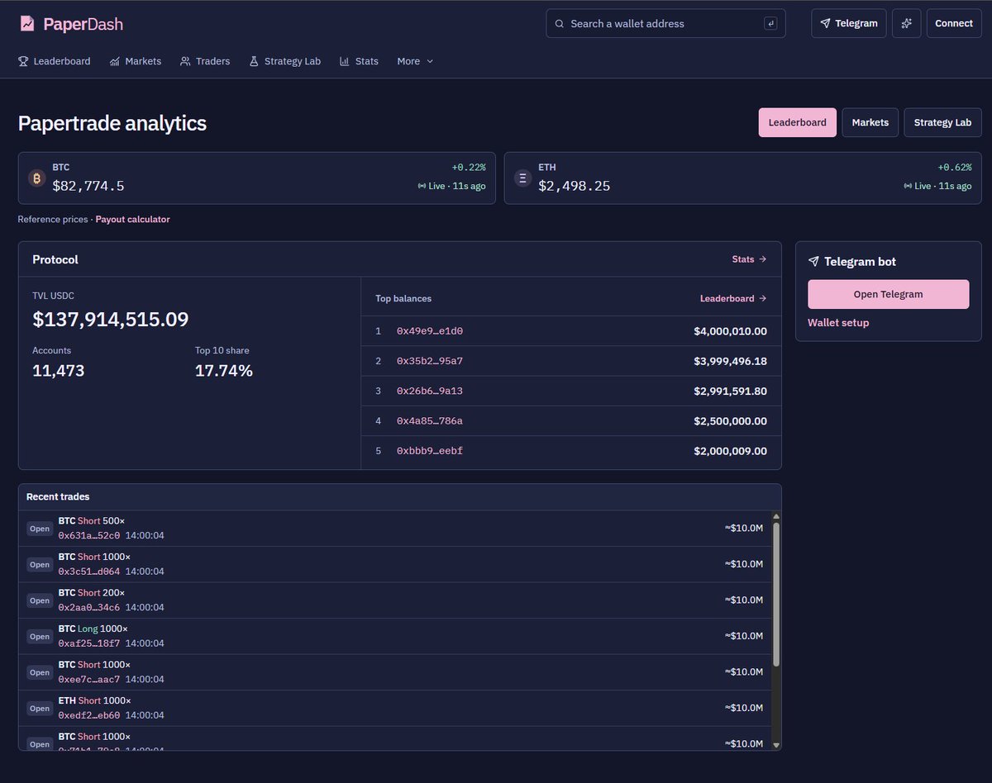Image resolution: width=992 pixels, height=783 pixels.
Task: Open the Wallet setup link
Action: click(x=838, y=323)
